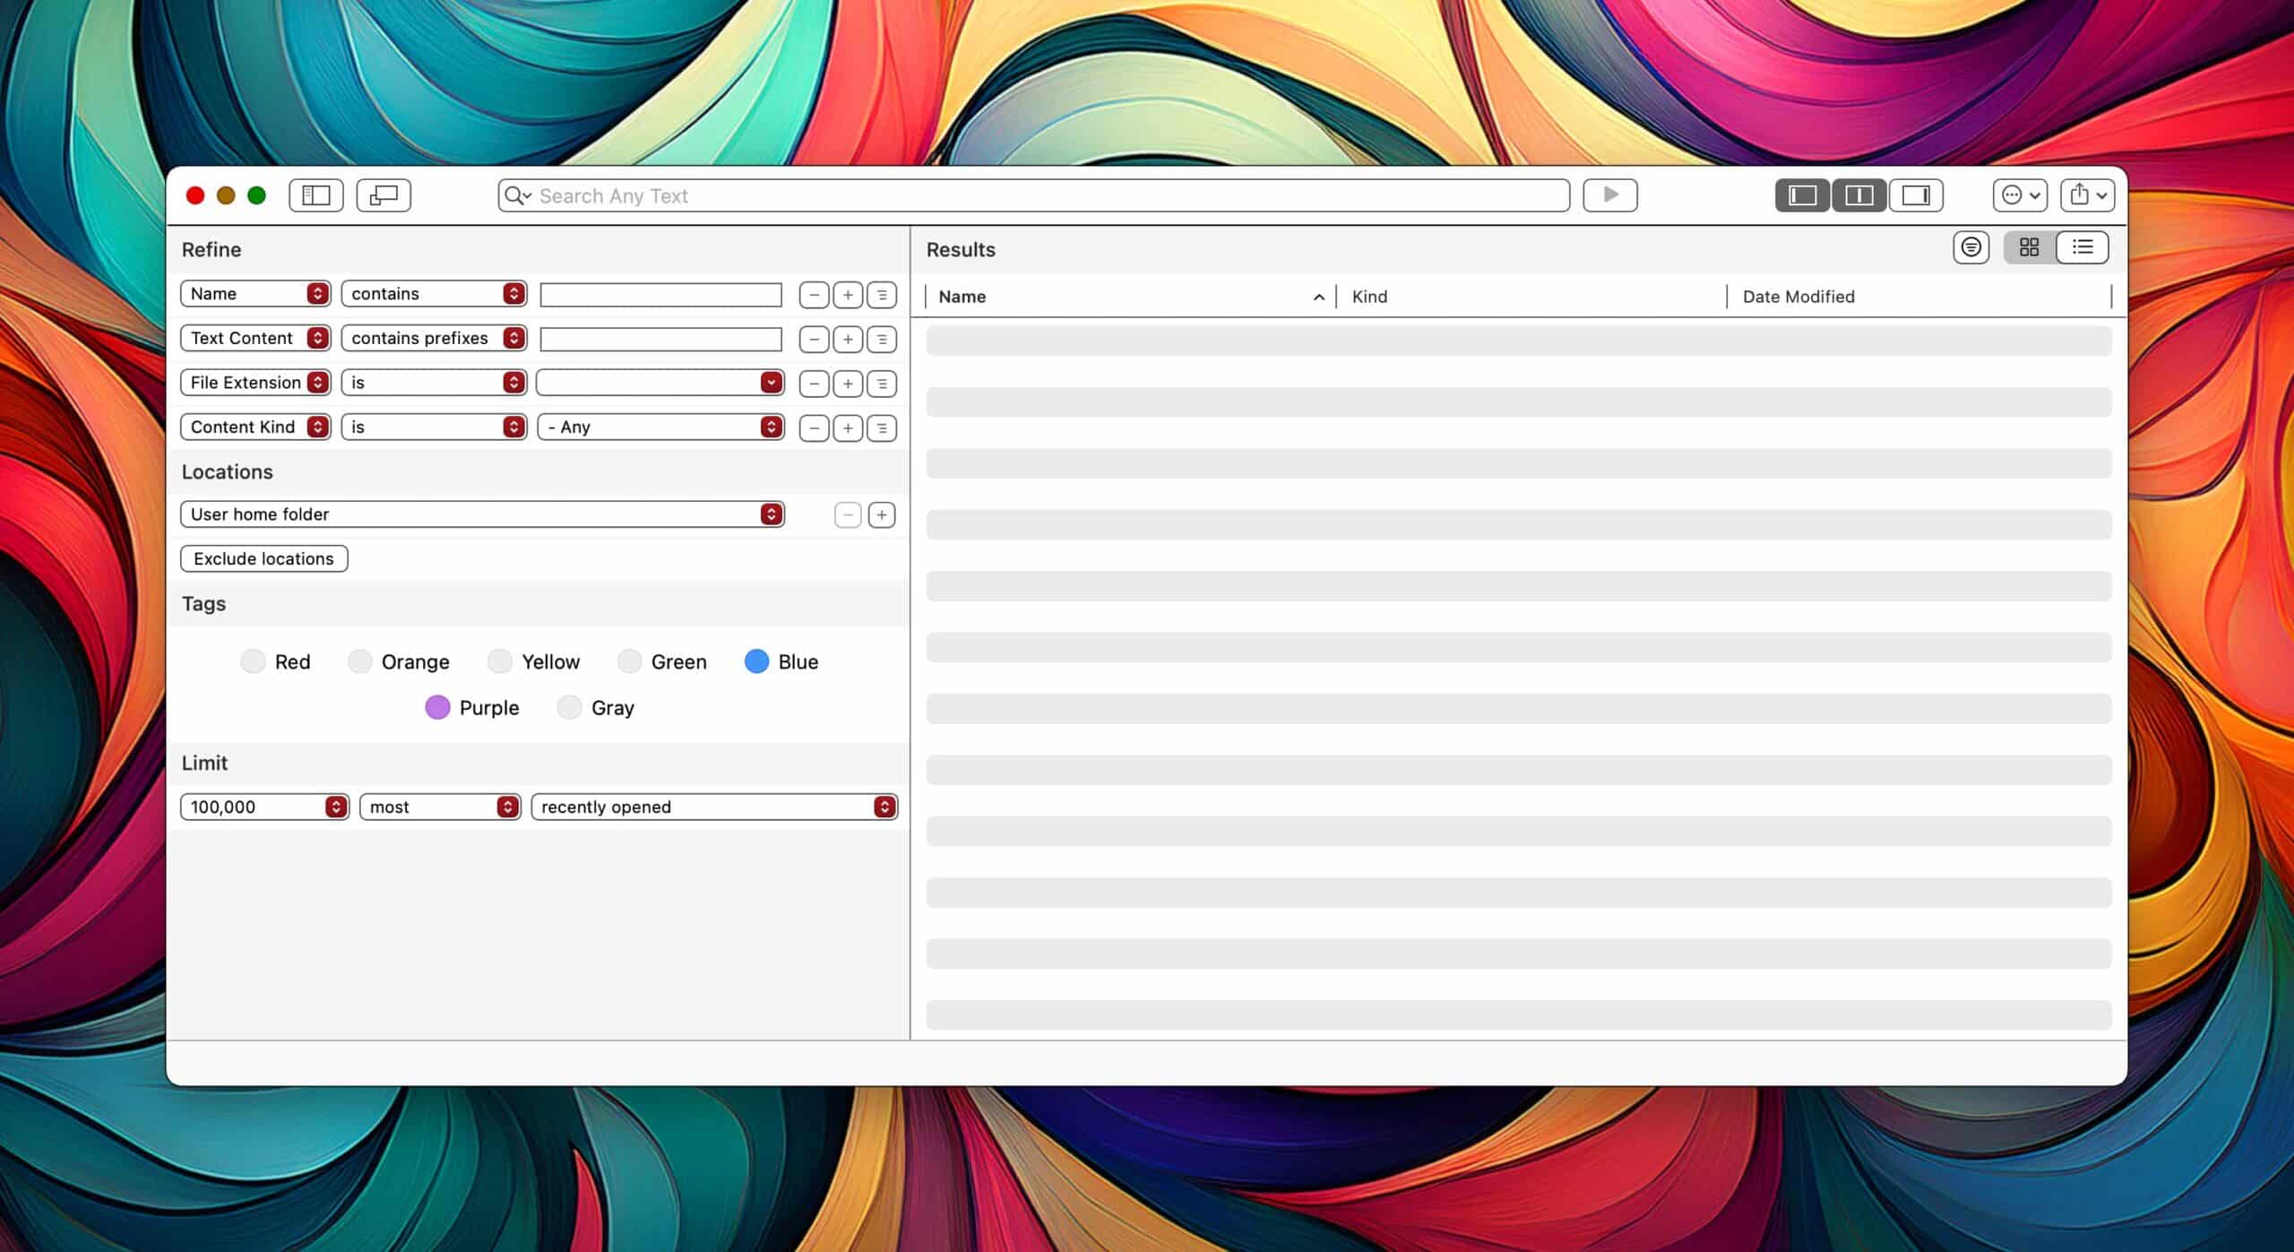This screenshot has width=2294, height=1252.
Task: Switch to the right pane layout
Action: click(1916, 195)
